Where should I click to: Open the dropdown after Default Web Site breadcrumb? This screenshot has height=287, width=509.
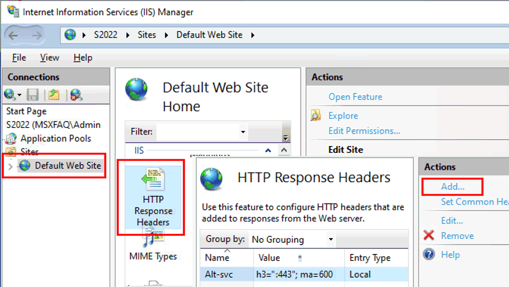coord(253,35)
